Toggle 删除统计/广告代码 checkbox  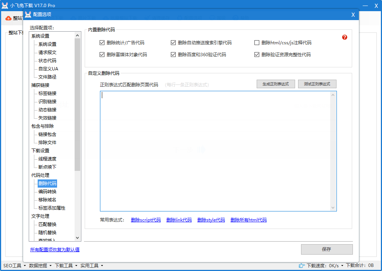pos(102,43)
